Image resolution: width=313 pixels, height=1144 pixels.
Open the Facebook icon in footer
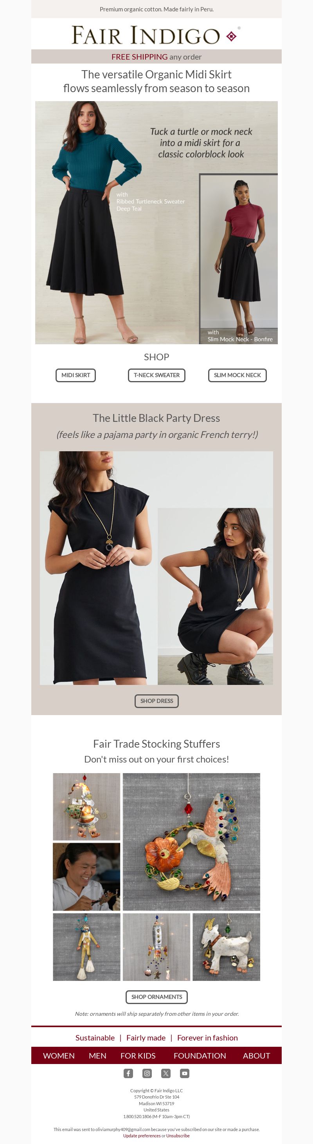pyautogui.click(x=128, y=1073)
